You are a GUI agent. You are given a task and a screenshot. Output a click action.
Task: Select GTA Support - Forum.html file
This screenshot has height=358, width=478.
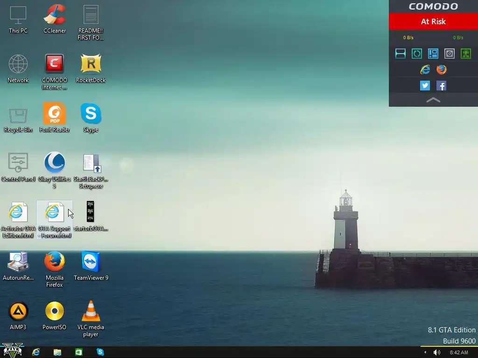(x=55, y=220)
